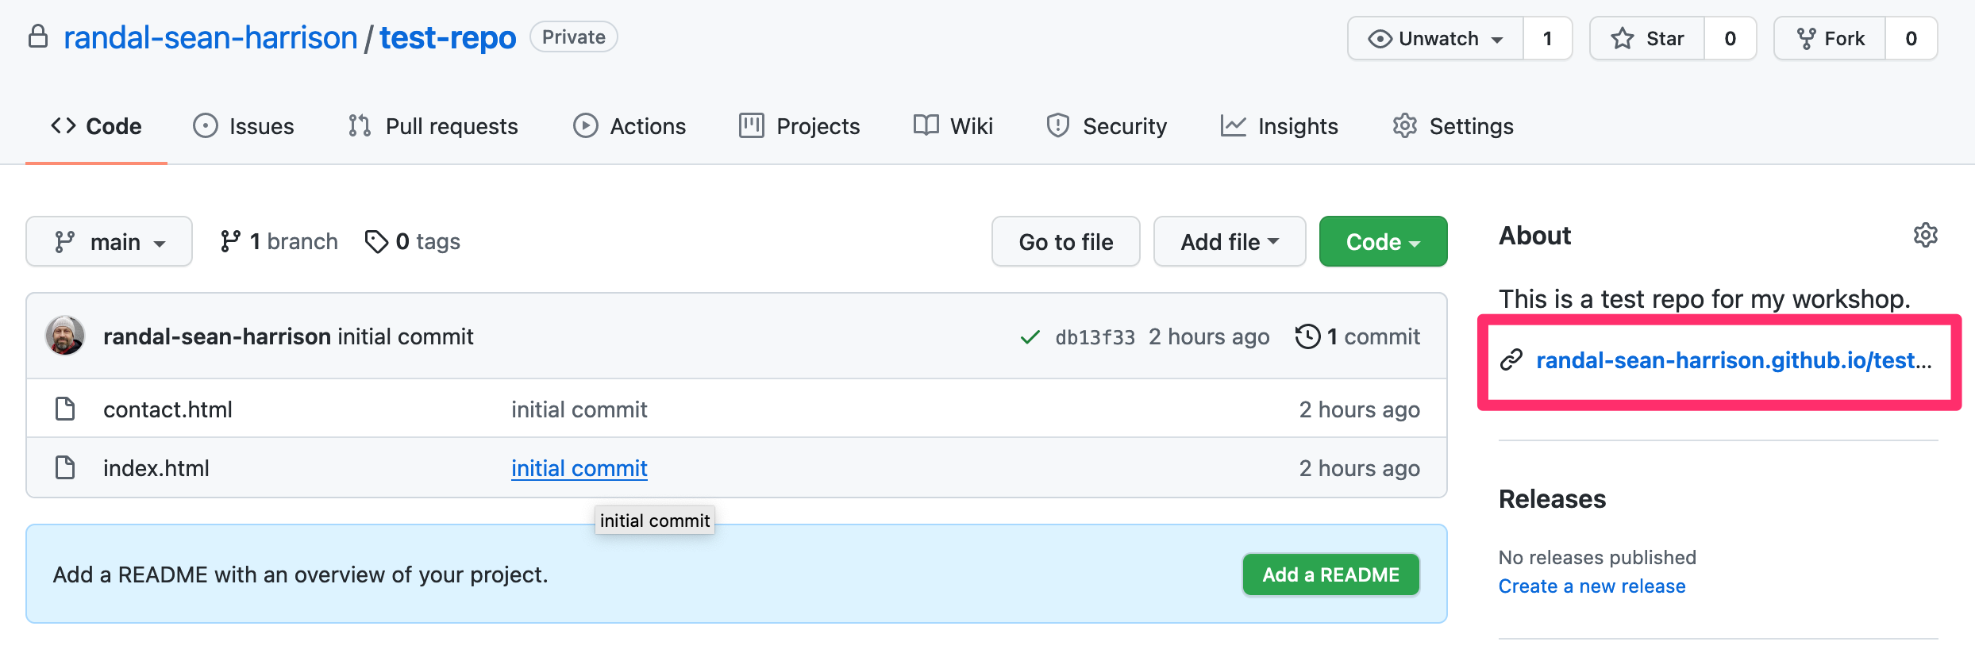This screenshot has height=657, width=1975.
Task: Switch to the Issues tab
Action: [244, 126]
